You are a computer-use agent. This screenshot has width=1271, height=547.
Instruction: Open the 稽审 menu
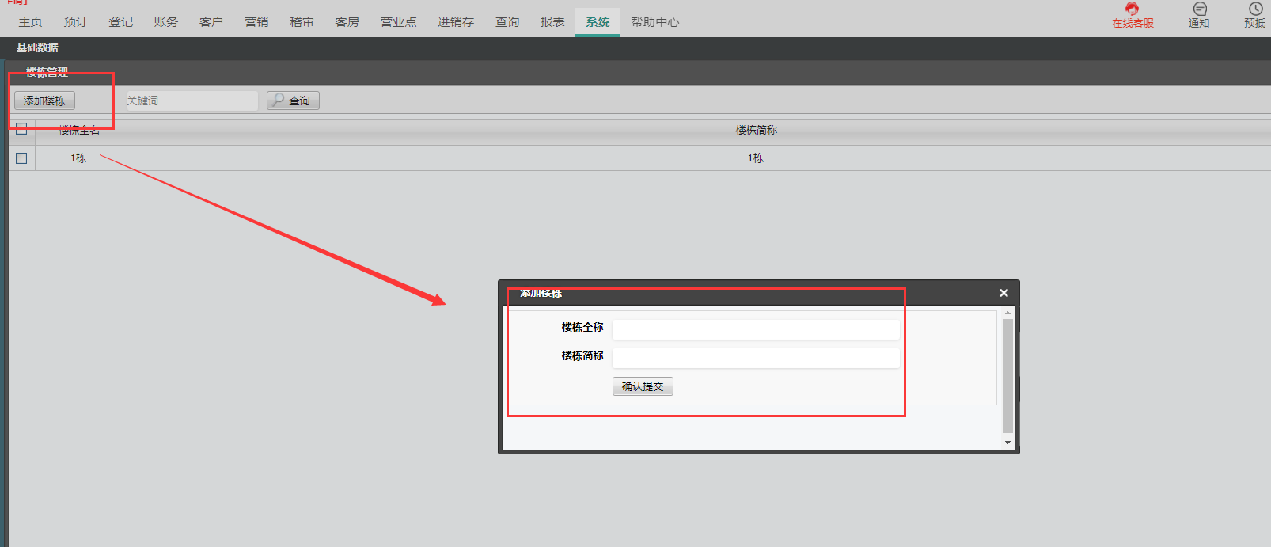tap(302, 22)
